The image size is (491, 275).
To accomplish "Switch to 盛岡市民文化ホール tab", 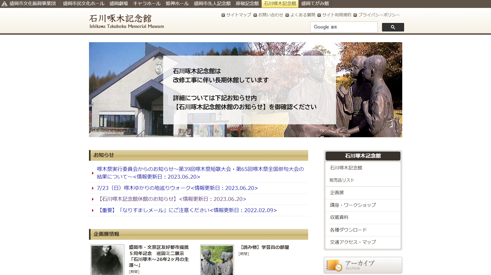I will click(x=84, y=4).
